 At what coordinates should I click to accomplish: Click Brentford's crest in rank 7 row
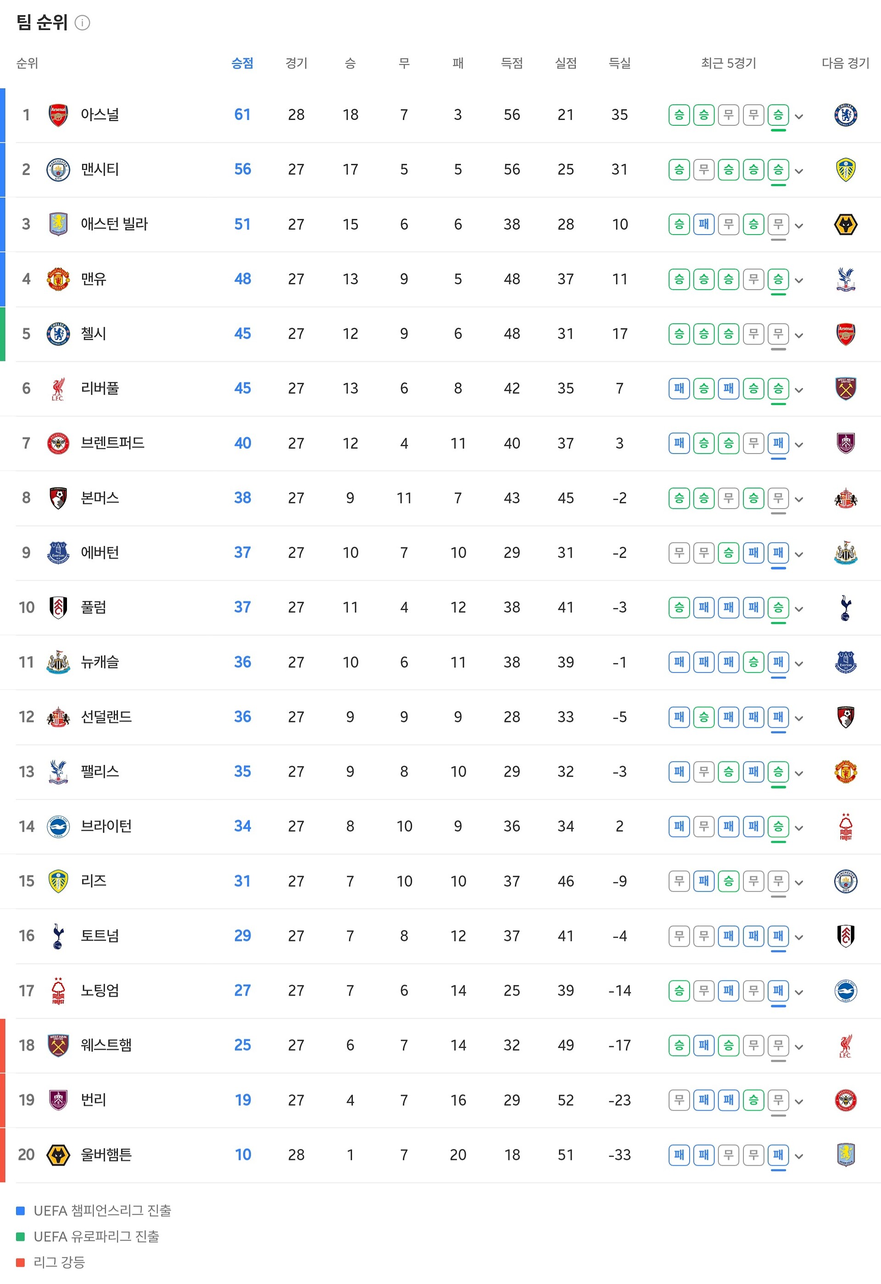point(58,443)
